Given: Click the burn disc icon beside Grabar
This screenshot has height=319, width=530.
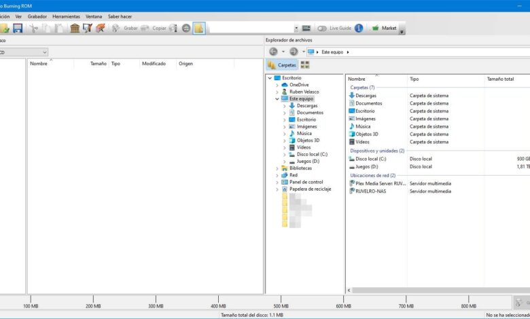Looking at the screenshot, I should point(116,29).
